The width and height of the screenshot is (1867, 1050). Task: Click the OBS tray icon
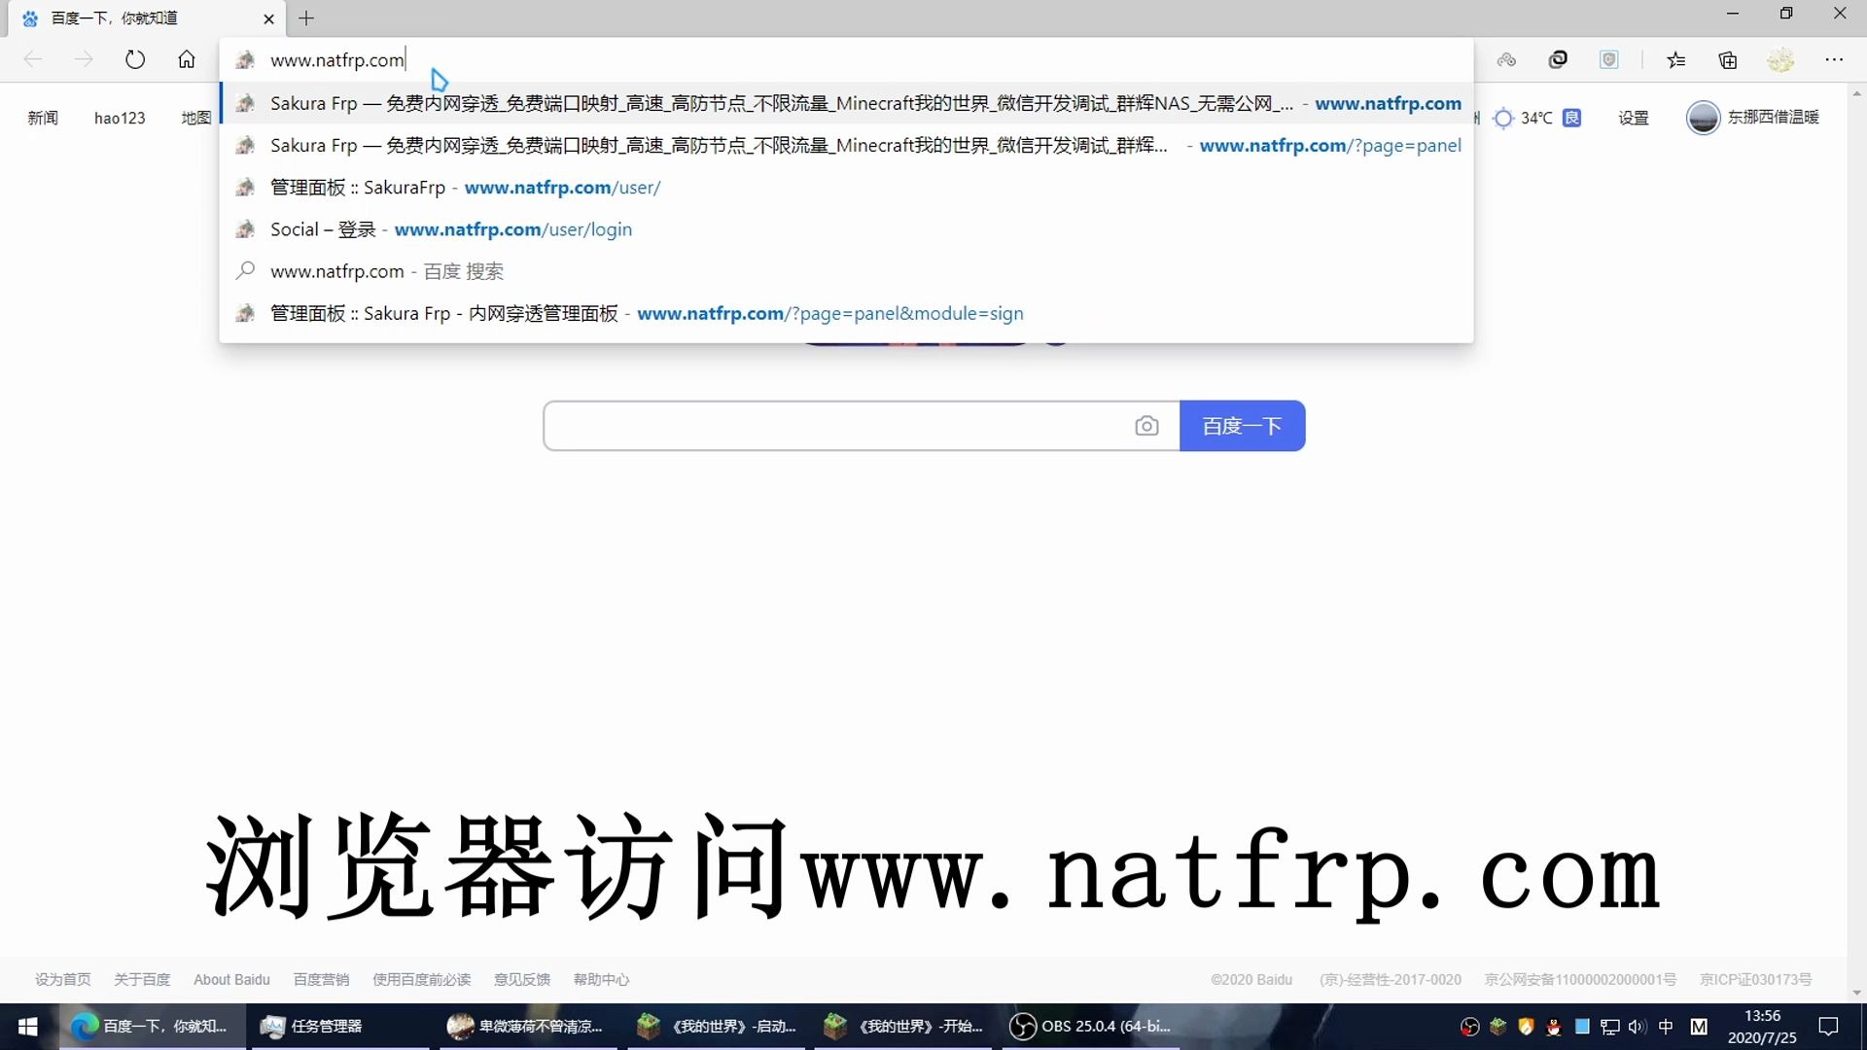[x=1470, y=1027]
